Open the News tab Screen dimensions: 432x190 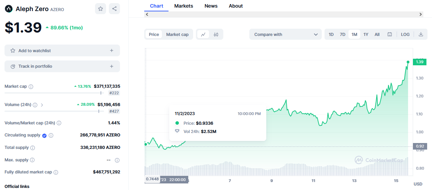[211, 6]
